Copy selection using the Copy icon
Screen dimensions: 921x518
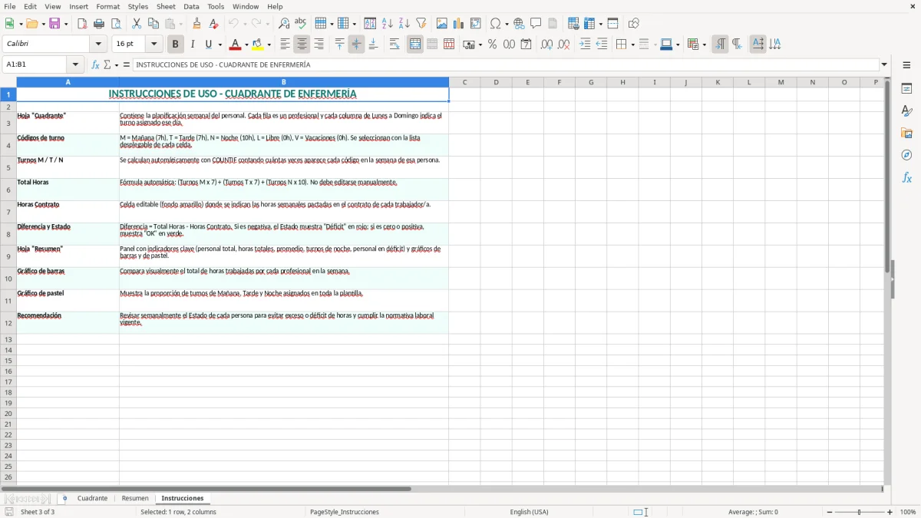(x=153, y=24)
